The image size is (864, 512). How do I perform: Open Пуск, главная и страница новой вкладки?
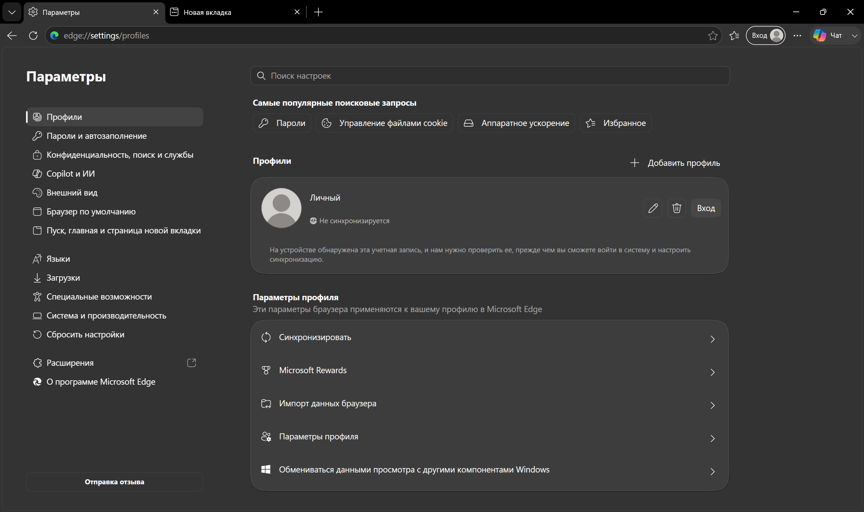pos(114,230)
